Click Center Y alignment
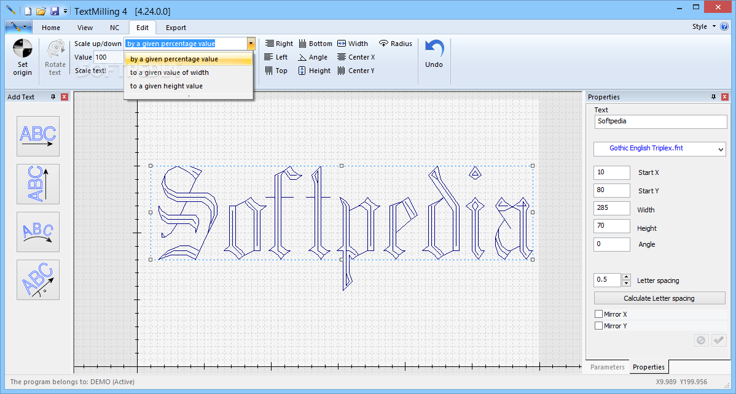The height and width of the screenshot is (394, 736). 356,71
